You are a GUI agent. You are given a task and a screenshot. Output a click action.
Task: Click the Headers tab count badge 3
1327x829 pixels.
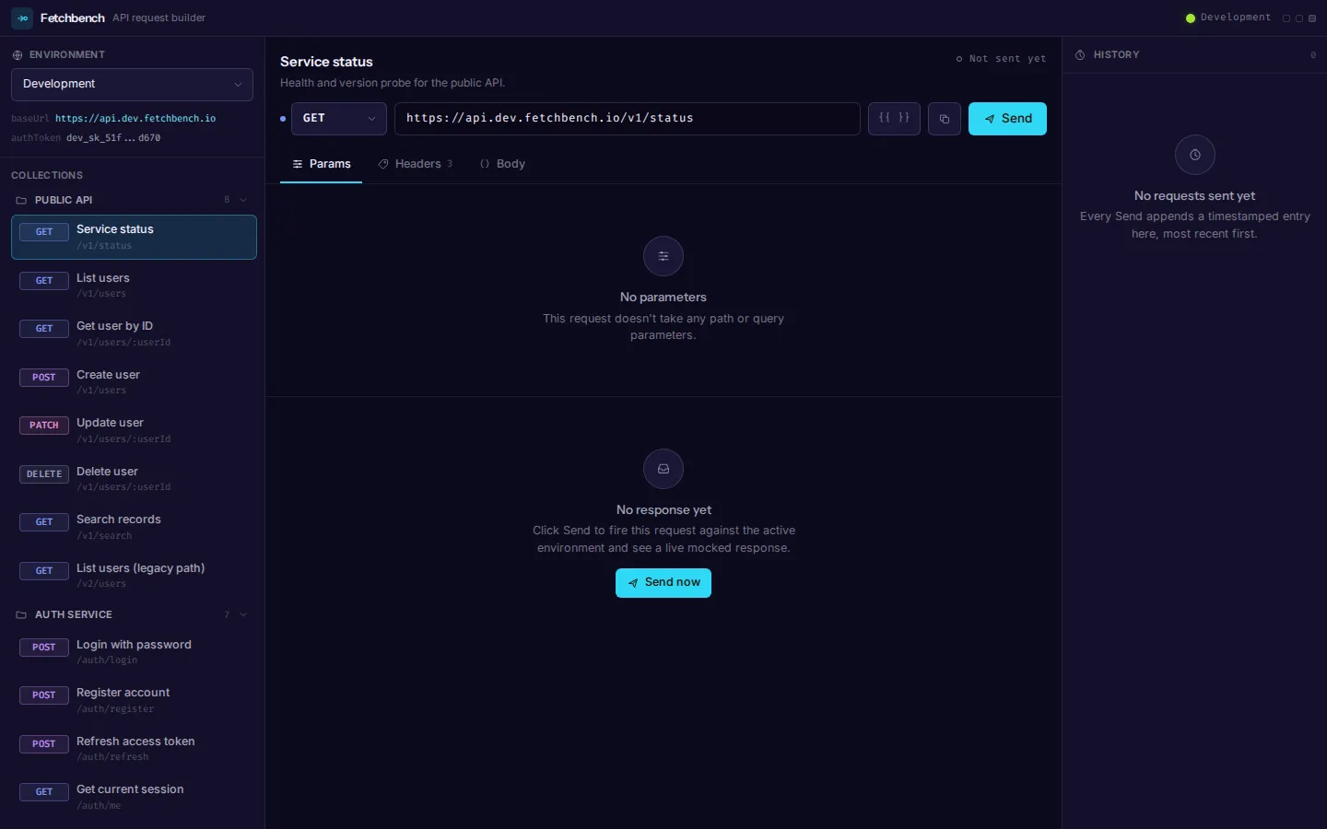coord(450,164)
